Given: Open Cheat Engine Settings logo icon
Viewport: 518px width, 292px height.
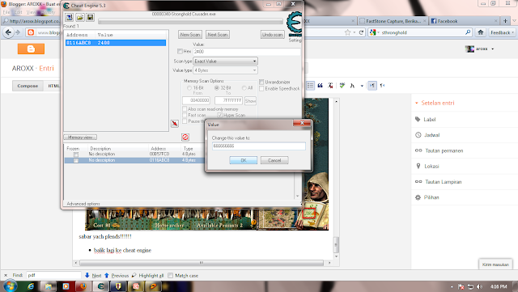Looking at the screenshot, I should click(295, 23).
